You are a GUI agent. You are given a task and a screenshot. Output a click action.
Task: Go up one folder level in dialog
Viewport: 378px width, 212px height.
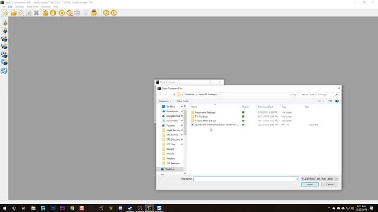174,95
